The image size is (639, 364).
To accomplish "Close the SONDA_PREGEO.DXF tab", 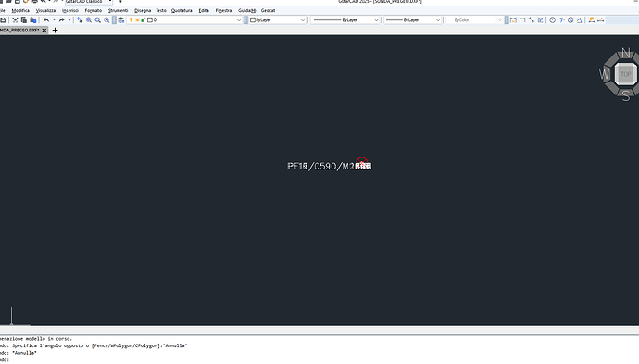I will pos(44,31).
